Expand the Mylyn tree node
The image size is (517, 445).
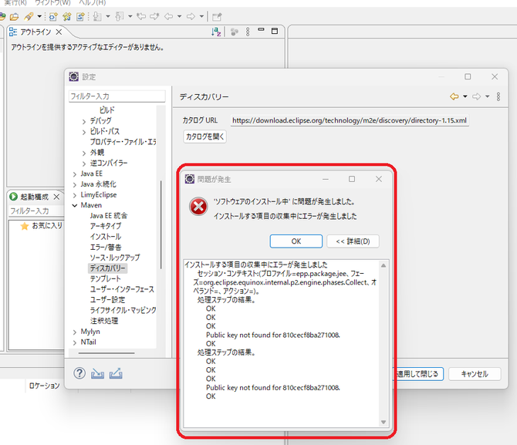tap(75, 332)
